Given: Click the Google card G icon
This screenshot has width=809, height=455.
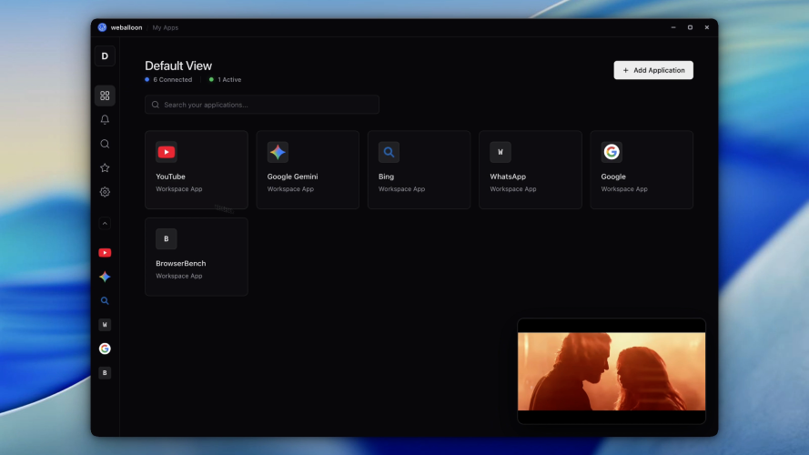Looking at the screenshot, I should click(x=612, y=152).
